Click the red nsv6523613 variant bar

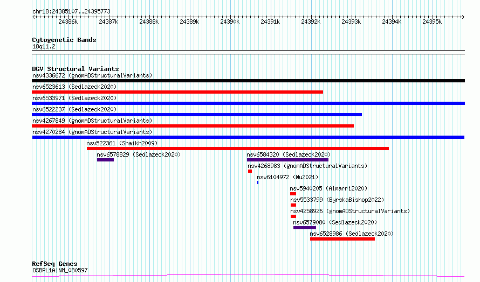[177, 92]
